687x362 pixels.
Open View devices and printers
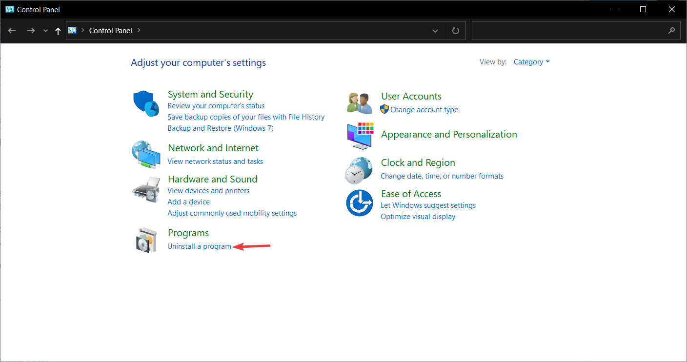(208, 191)
